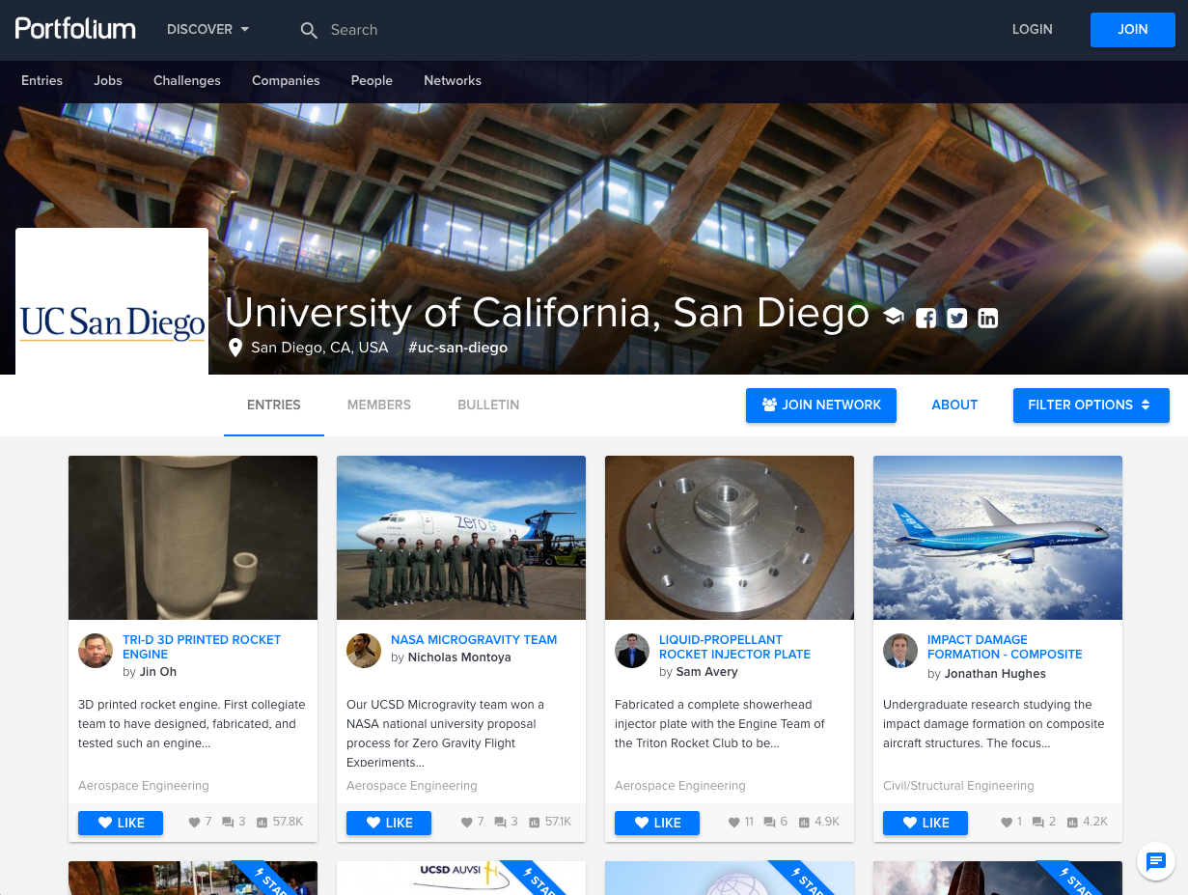Open author Nicholas Montoya's profile link
The width and height of the screenshot is (1188, 895).
click(x=459, y=657)
